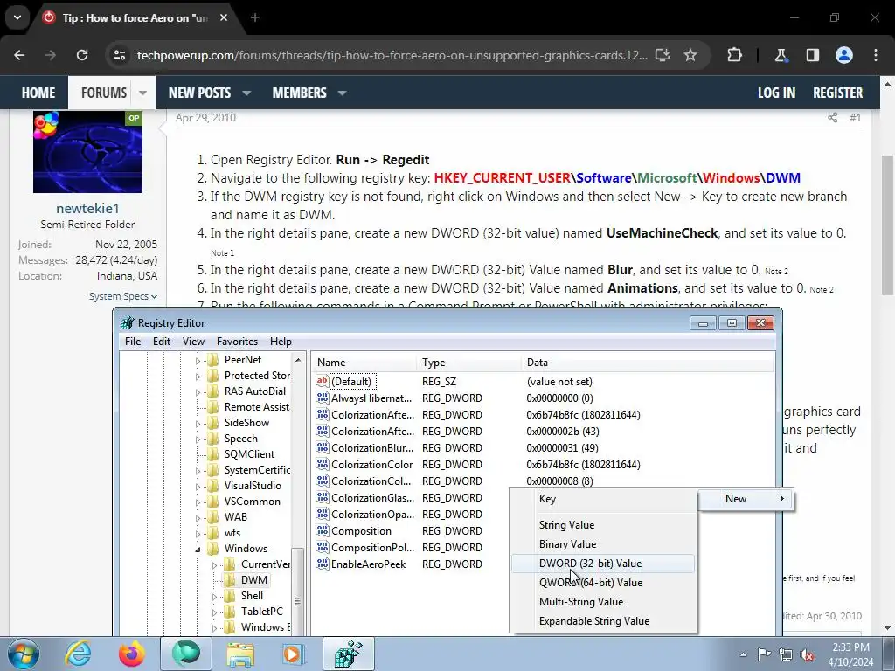Click Action Center flag tray icon
The image size is (895, 671).
point(764,654)
